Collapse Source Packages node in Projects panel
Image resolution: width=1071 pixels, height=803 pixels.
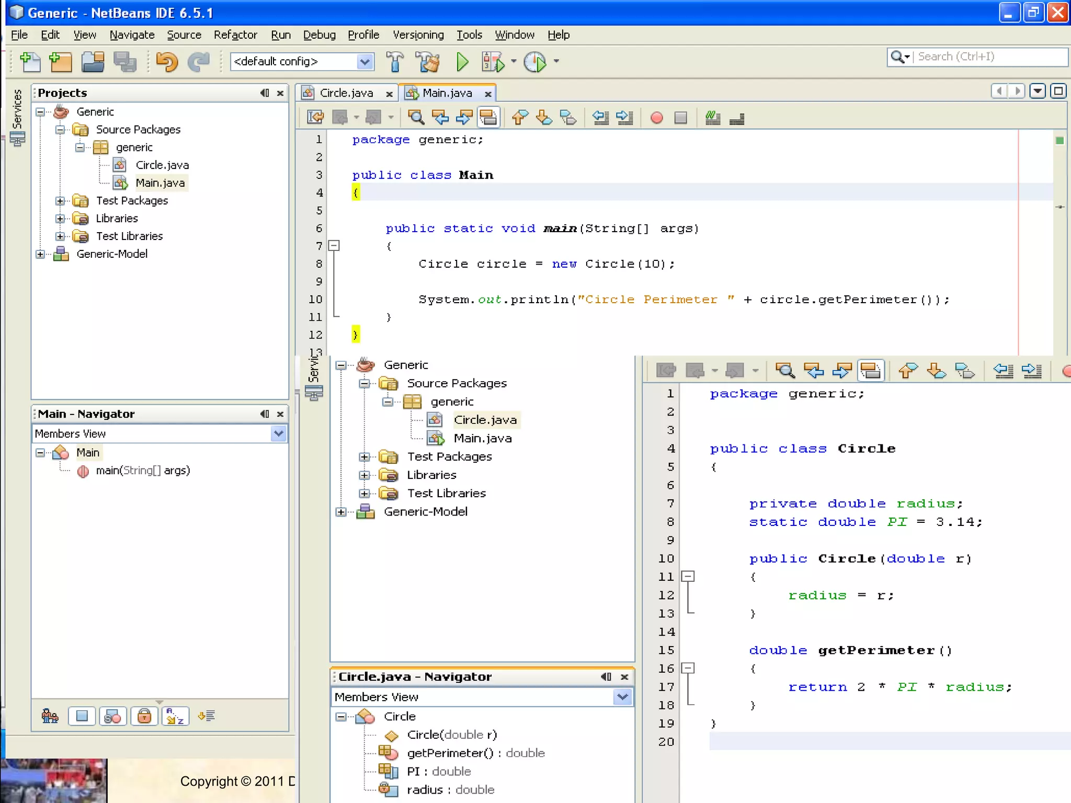[x=60, y=129]
